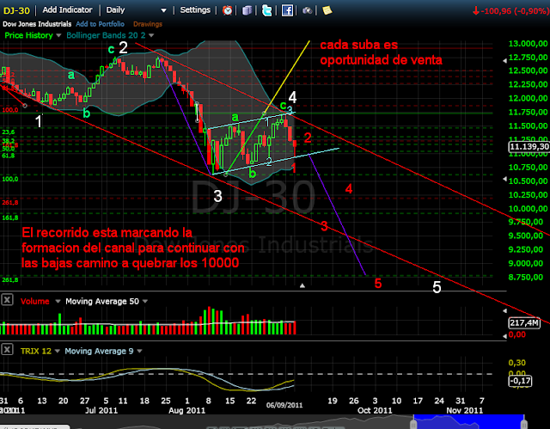Click the date label 06/09/2011
Image resolution: width=550 pixels, height=429 pixels.
point(284,405)
